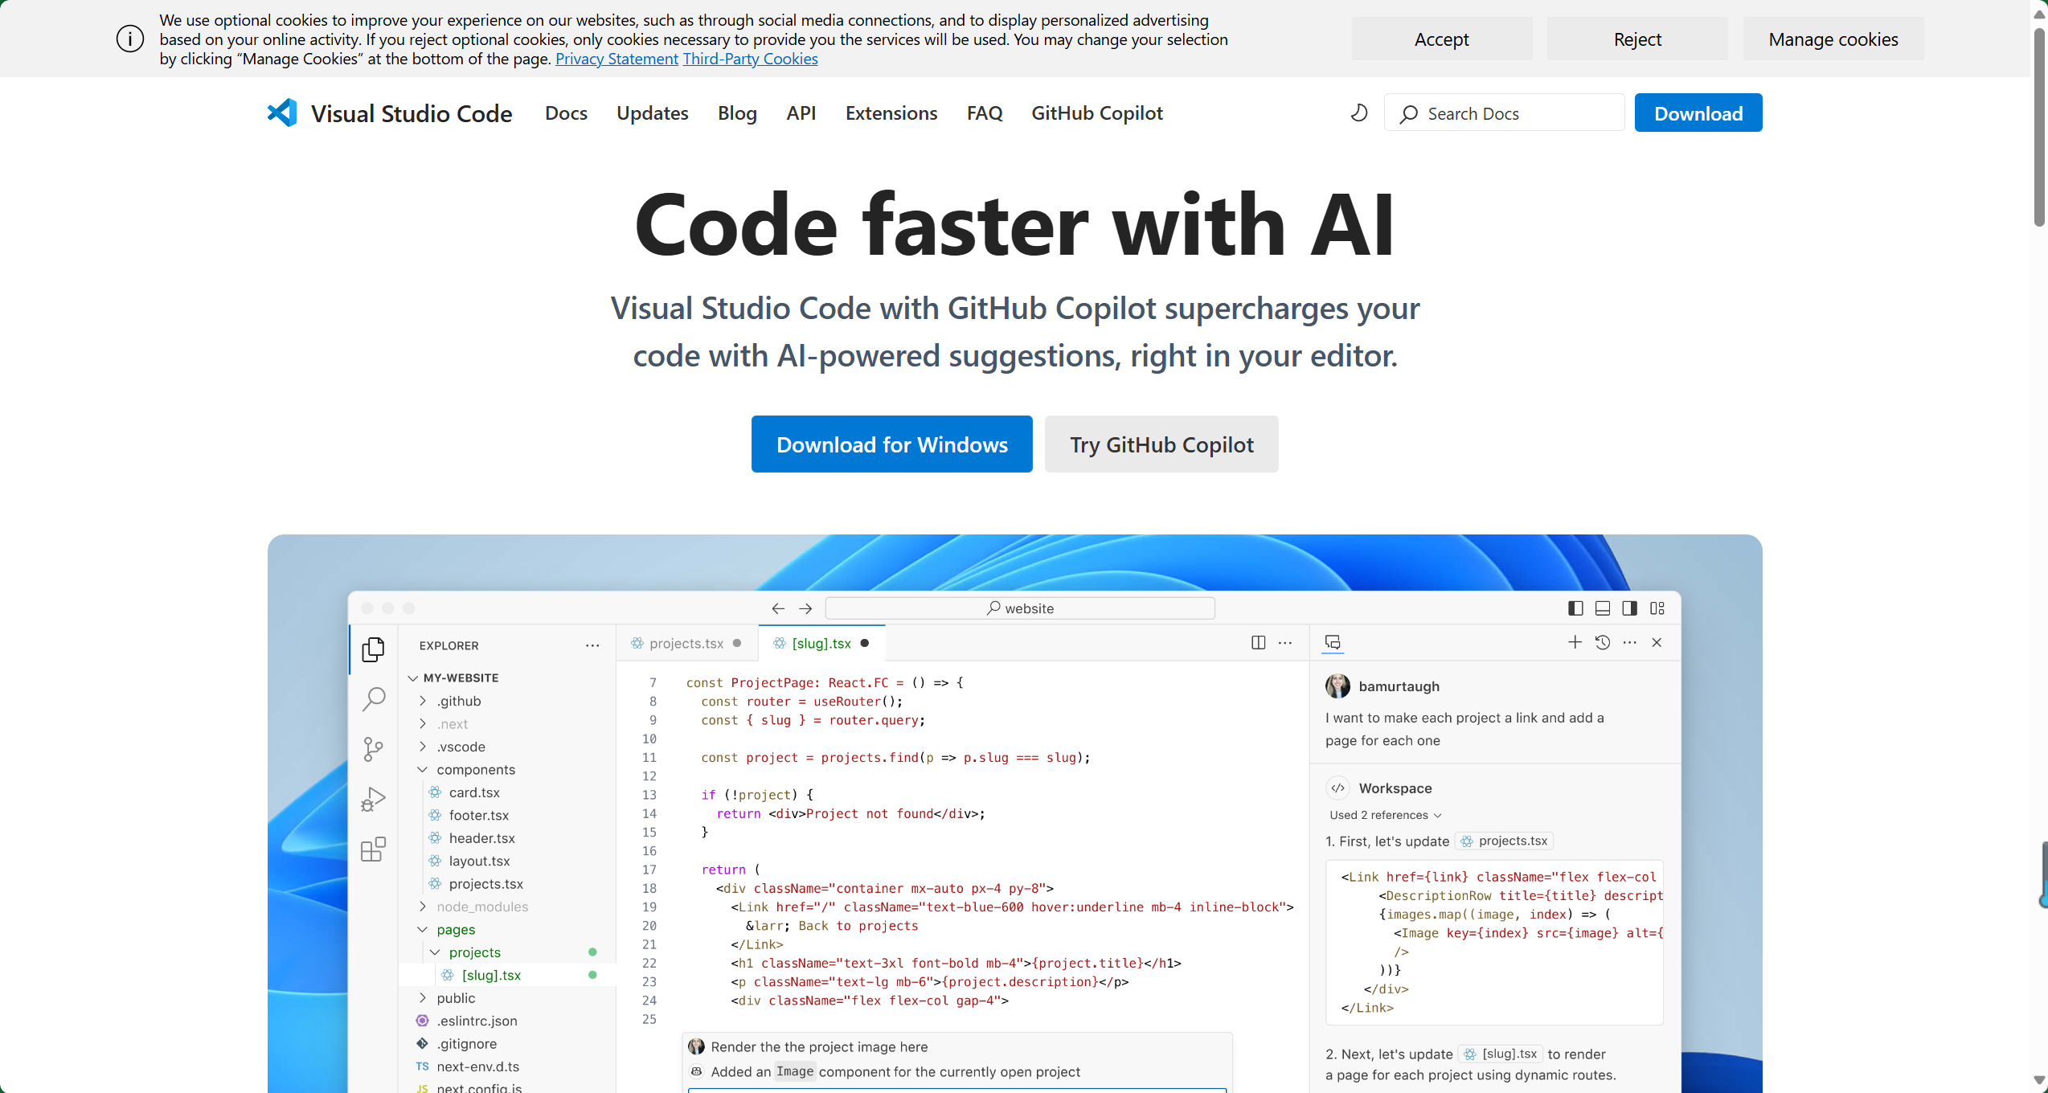Screen dimensions: 2048x1093
Task: Open the Explorer files icon in activity bar
Action: 374,649
